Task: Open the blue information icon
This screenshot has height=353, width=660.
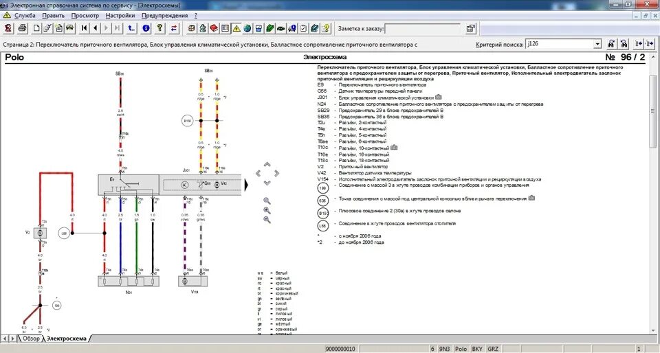Action: click(146, 28)
